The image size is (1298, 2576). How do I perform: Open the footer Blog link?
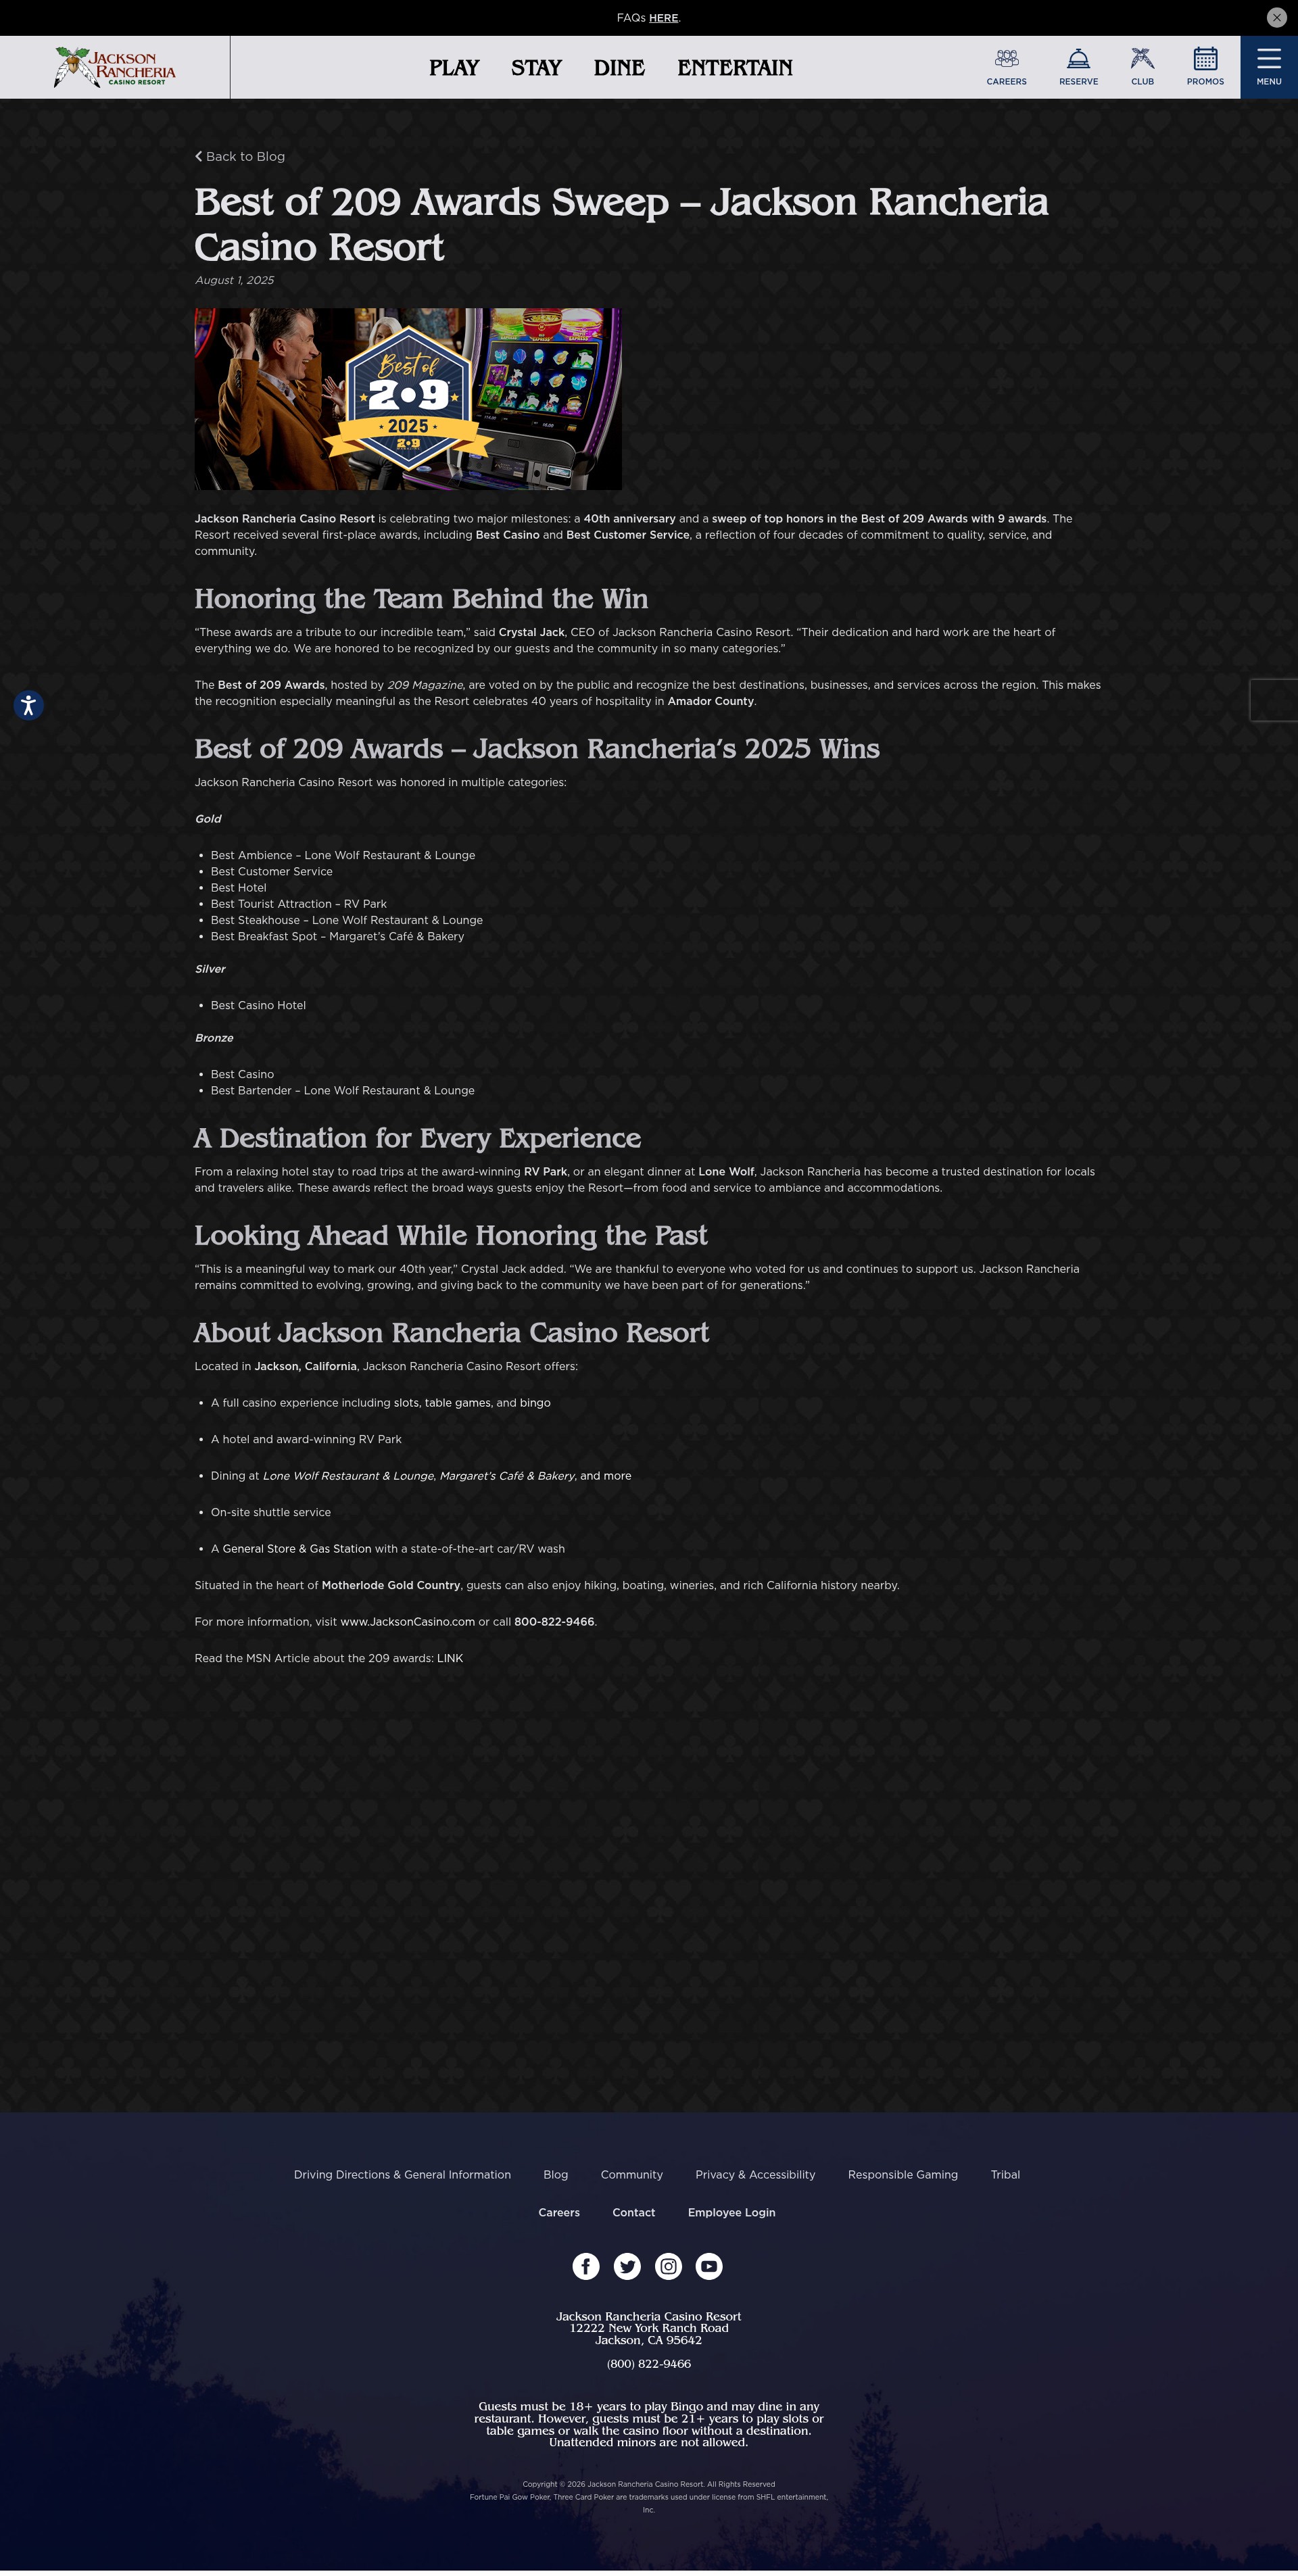click(x=555, y=2174)
